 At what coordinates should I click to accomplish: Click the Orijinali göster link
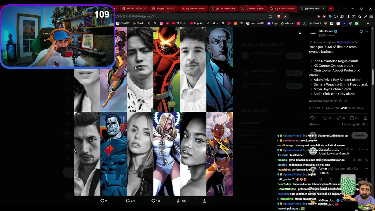tap(345, 42)
